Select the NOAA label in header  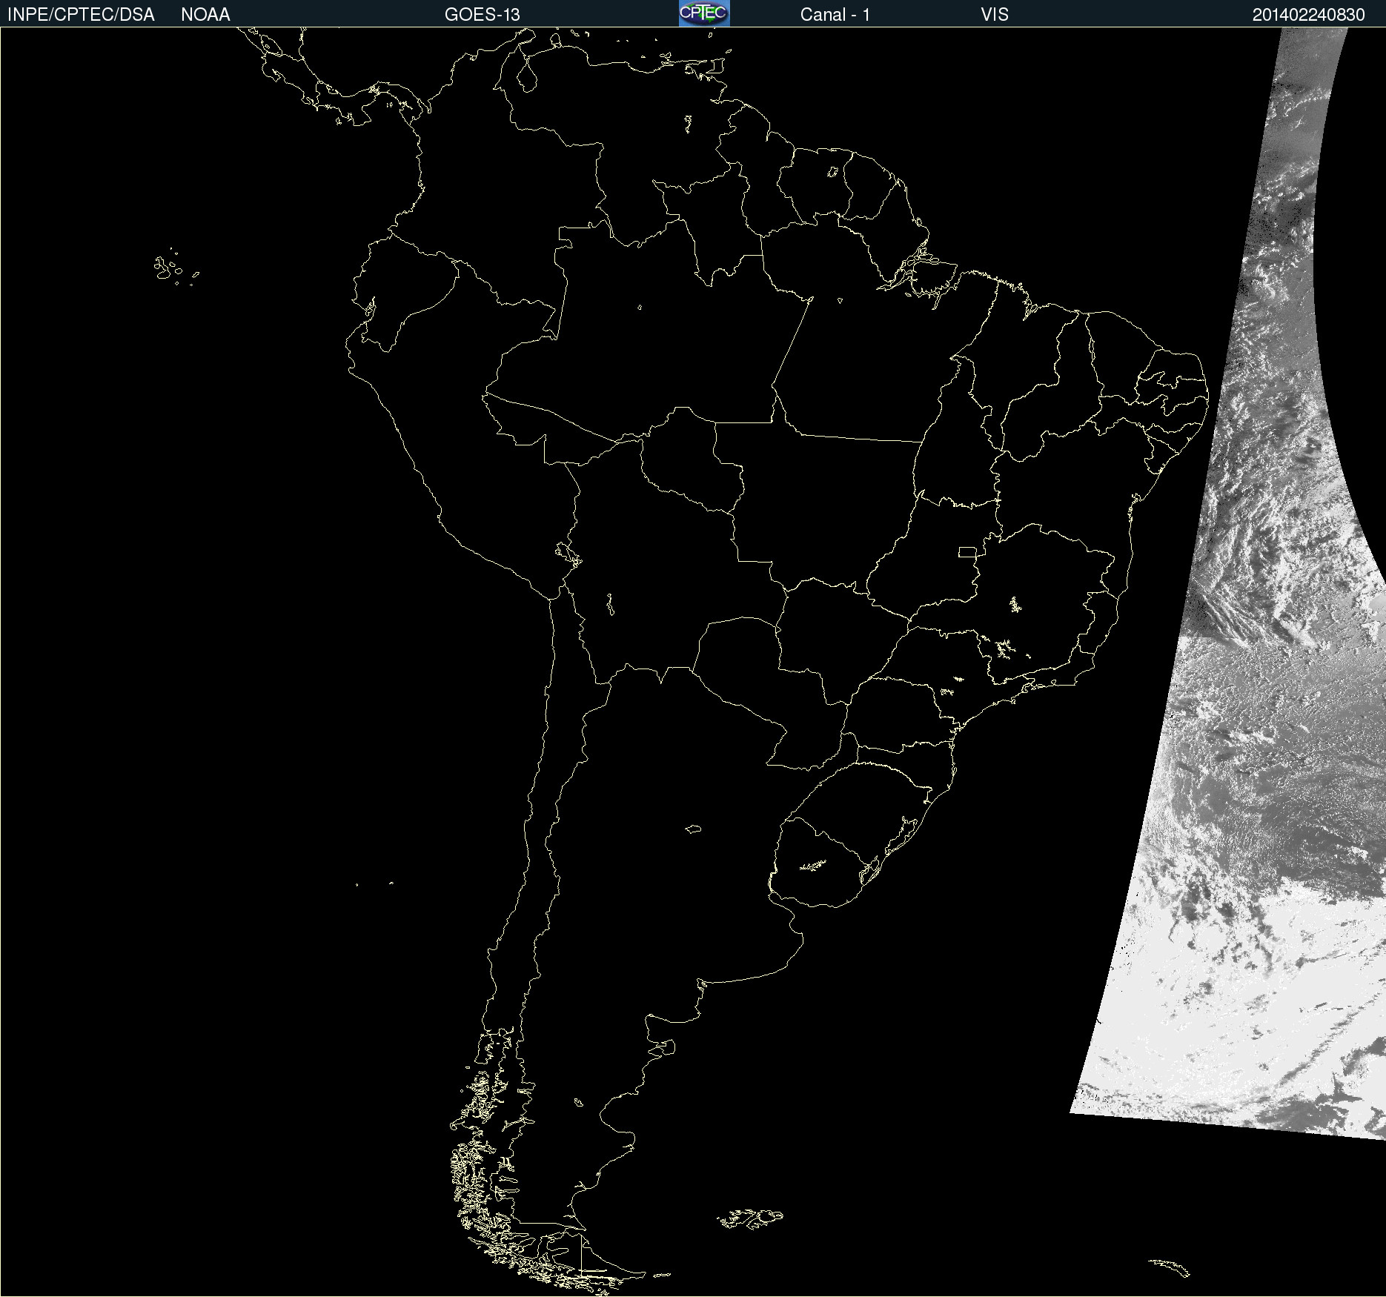tap(205, 15)
